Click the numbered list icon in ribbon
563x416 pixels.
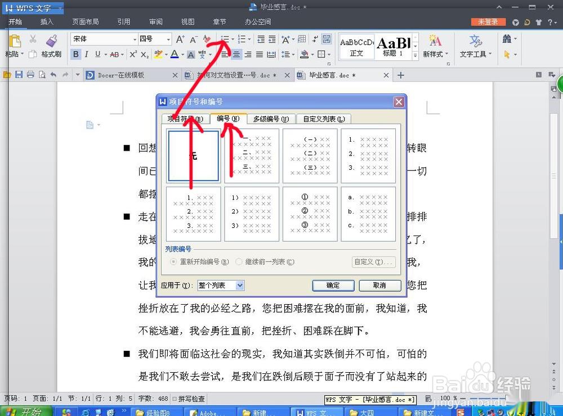coord(242,39)
